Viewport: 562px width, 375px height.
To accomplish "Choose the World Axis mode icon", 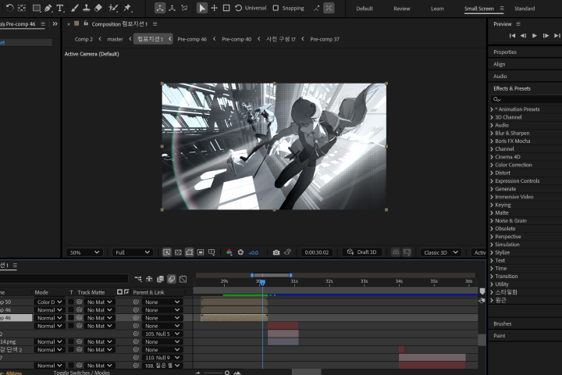I will (x=172, y=8).
